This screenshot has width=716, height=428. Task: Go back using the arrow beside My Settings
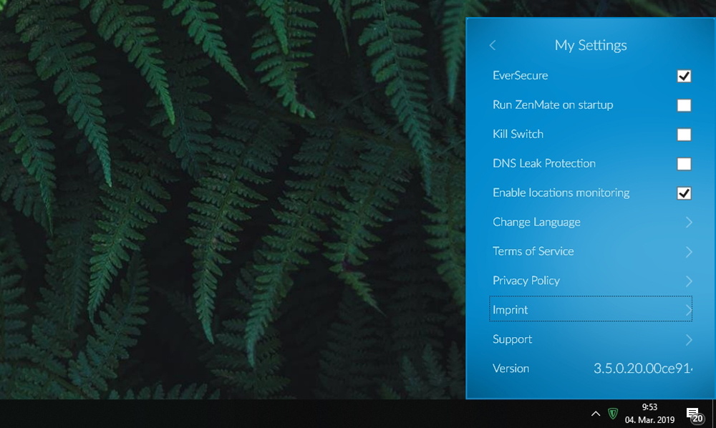493,45
